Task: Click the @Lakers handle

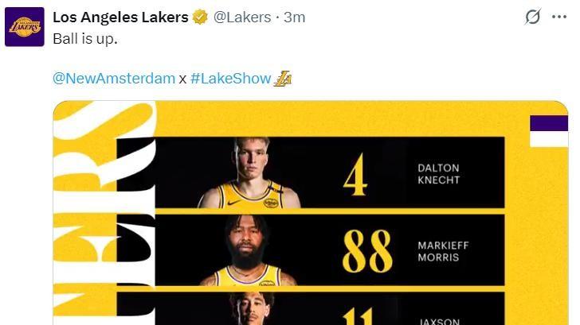Action: (242, 17)
